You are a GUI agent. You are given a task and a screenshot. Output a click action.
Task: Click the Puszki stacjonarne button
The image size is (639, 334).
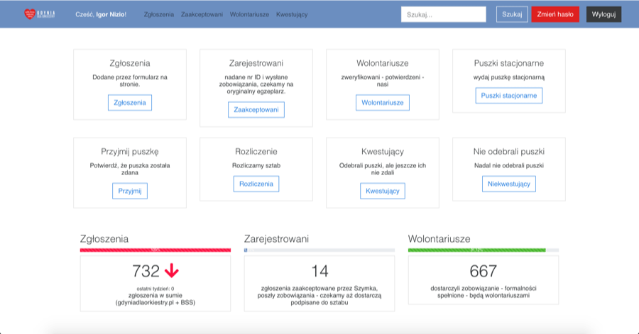tap(508, 96)
